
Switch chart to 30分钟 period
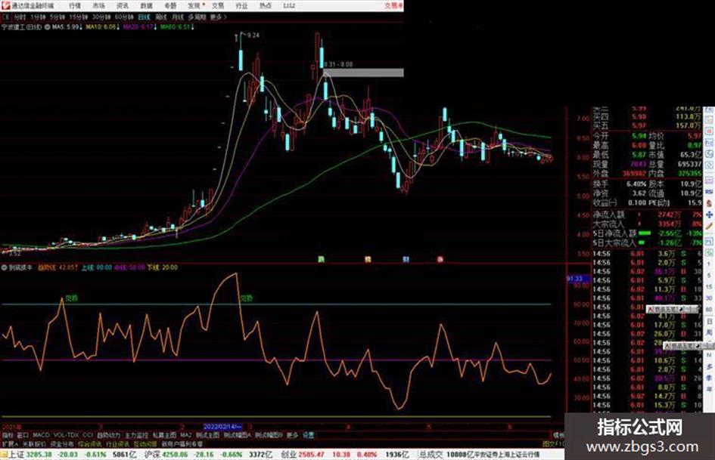click(x=101, y=17)
